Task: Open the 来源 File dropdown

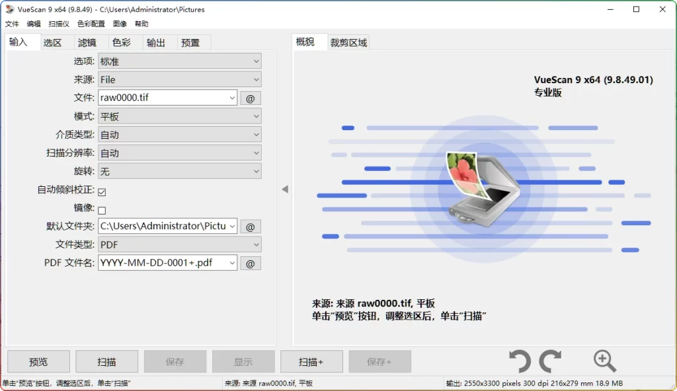Action: click(x=180, y=79)
